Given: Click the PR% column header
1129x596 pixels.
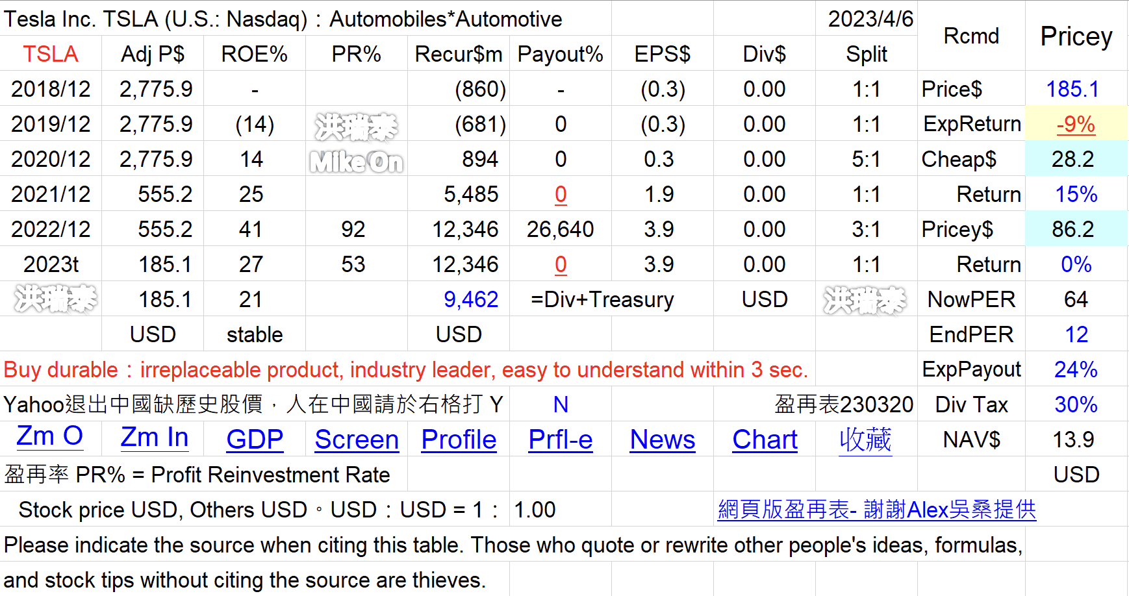Looking at the screenshot, I should pyautogui.click(x=357, y=54).
